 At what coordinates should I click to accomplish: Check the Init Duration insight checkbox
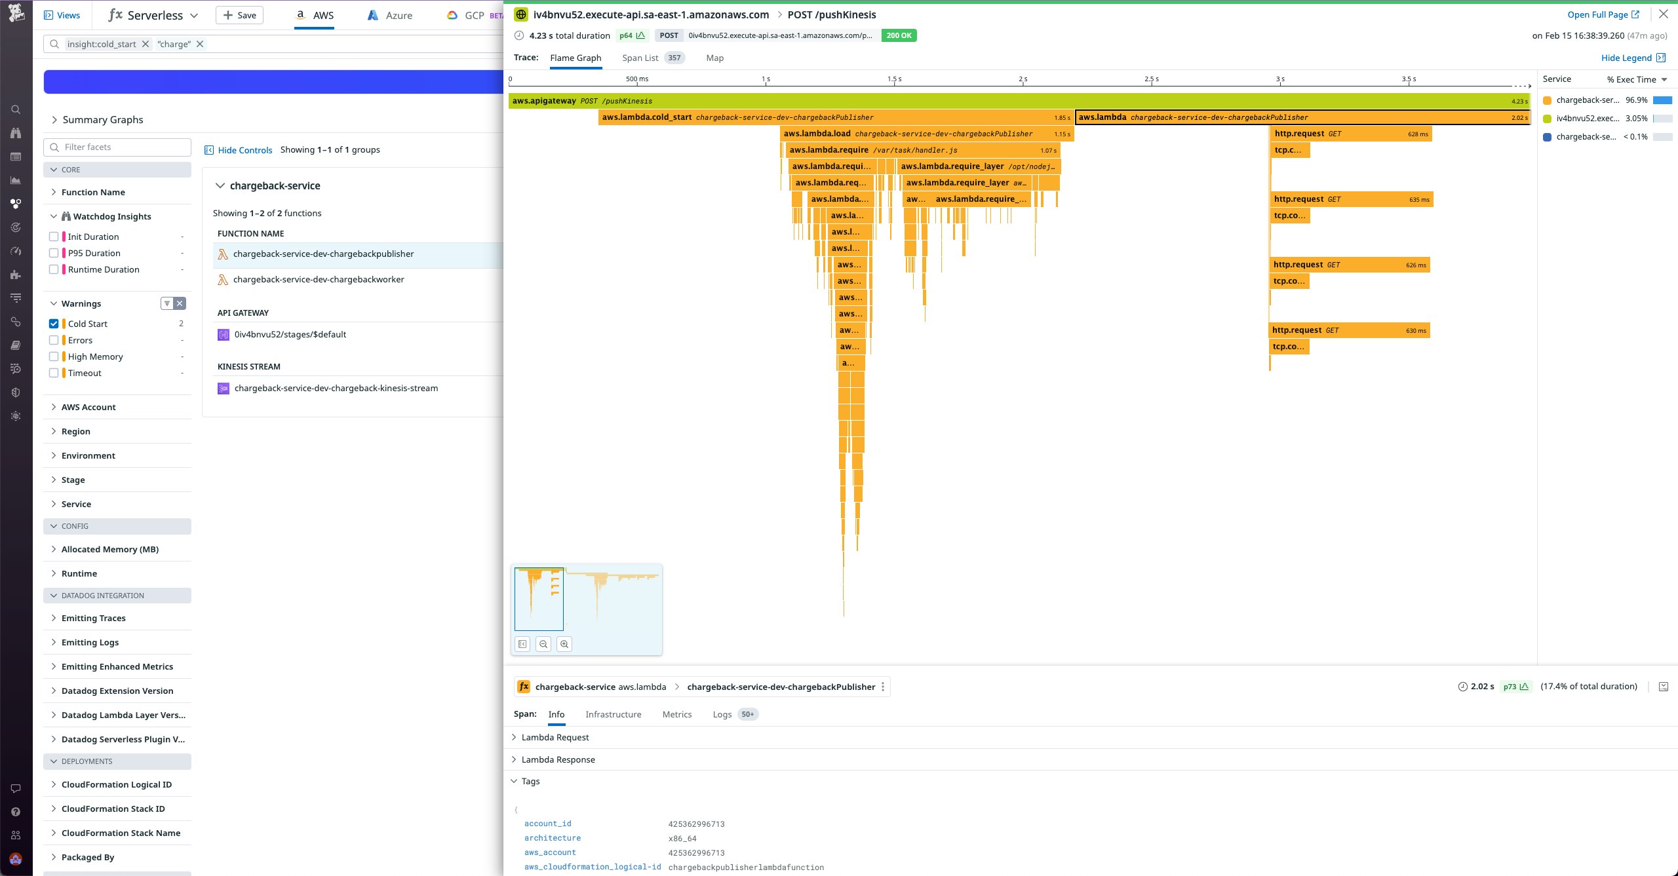pos(54,237)
